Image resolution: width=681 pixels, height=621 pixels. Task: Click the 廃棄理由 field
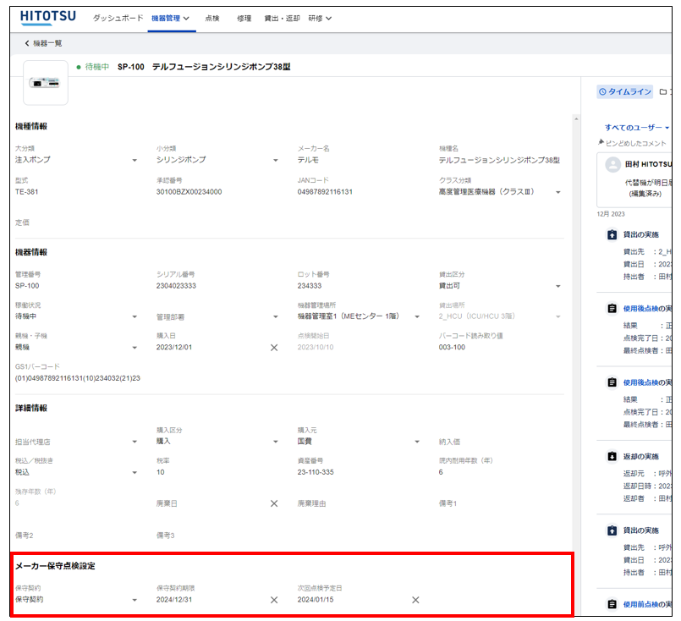pos(359,503)
